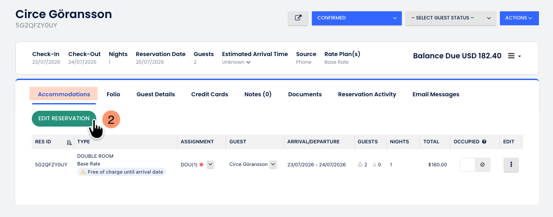
Task: Toggle the occupied block icon
Action: click(x=482, y=165)
